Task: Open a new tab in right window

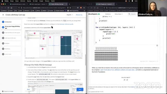Action: (x=117, y=4)
